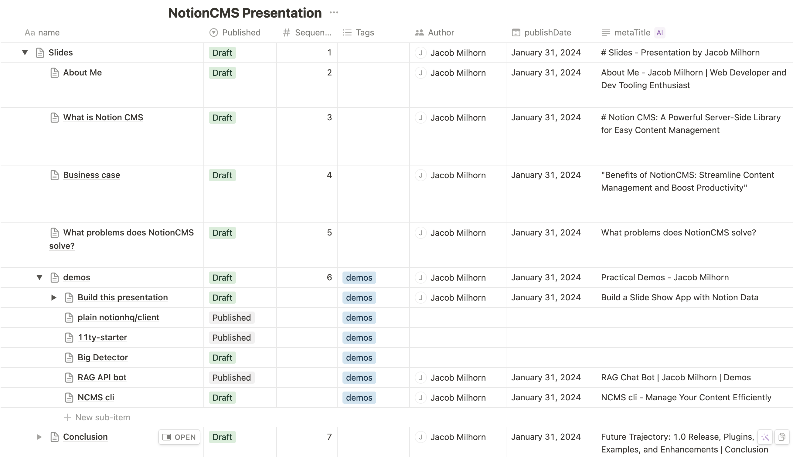Expand the Conclusion row
Viewport: 793px width, 457px height.
coord(39,437)
